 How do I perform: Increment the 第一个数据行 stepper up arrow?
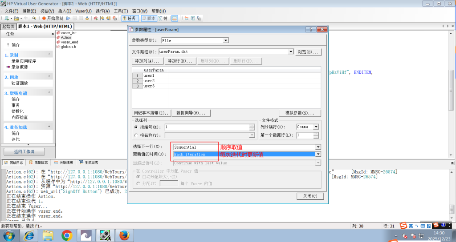click(316, 133)
